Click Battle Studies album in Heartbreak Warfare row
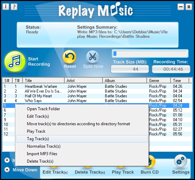The image size is (195, 180). pyautogui.click(x=116, y=86)
